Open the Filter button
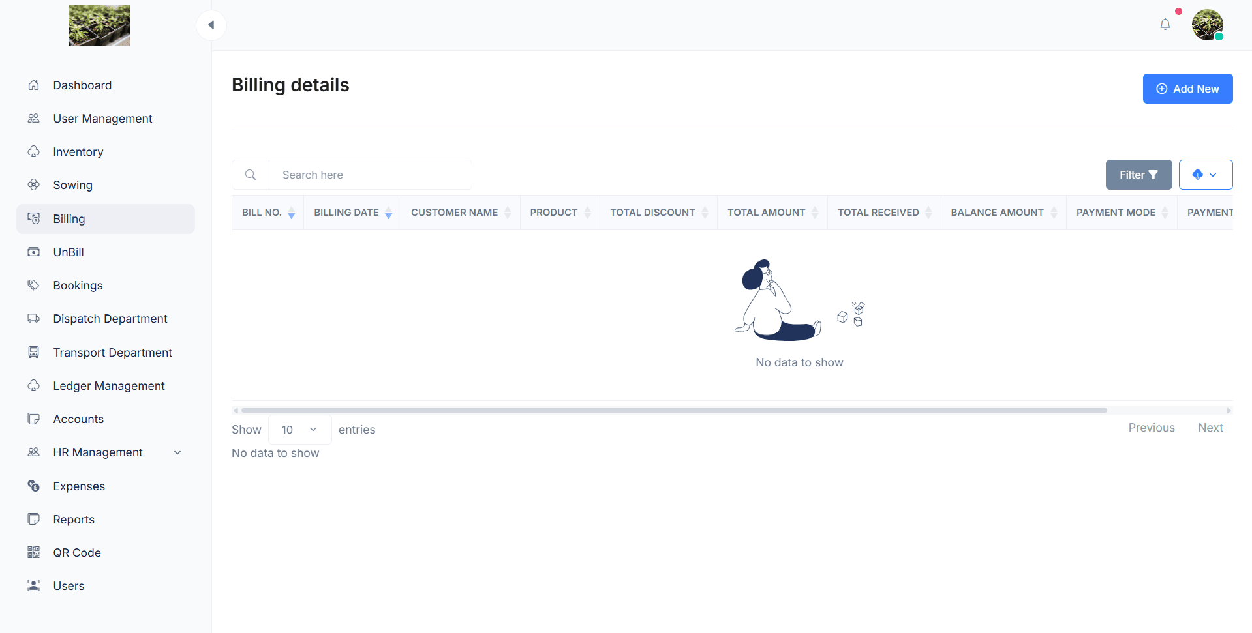The height and width of the screenshot is (633, 1252). 1138,175
